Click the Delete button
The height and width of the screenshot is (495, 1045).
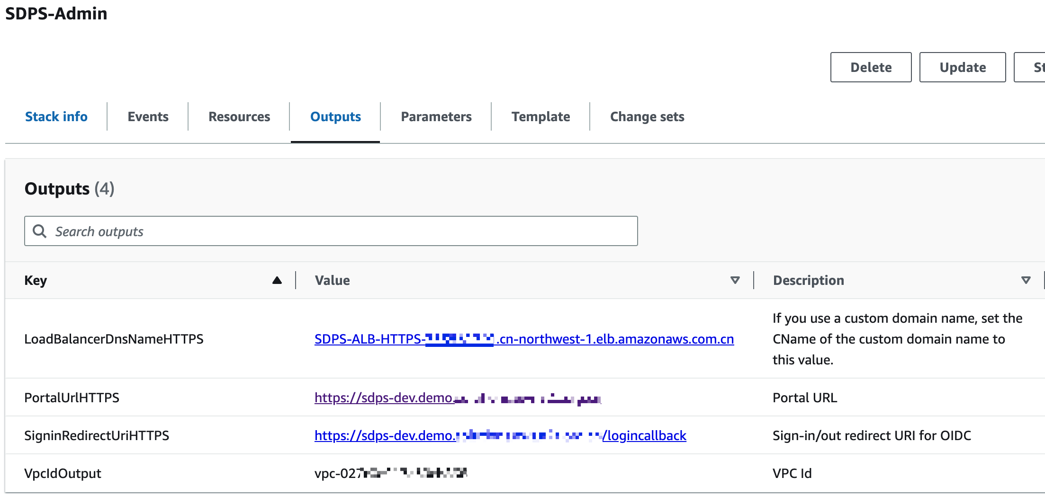pyautogui.click(x=871, y=67)
